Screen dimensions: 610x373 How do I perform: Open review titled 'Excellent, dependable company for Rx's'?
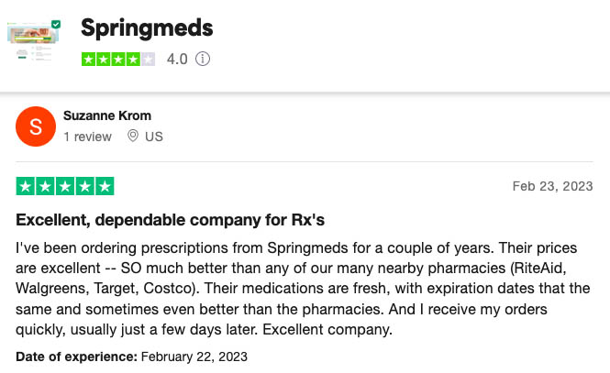(x=170, y=220)
